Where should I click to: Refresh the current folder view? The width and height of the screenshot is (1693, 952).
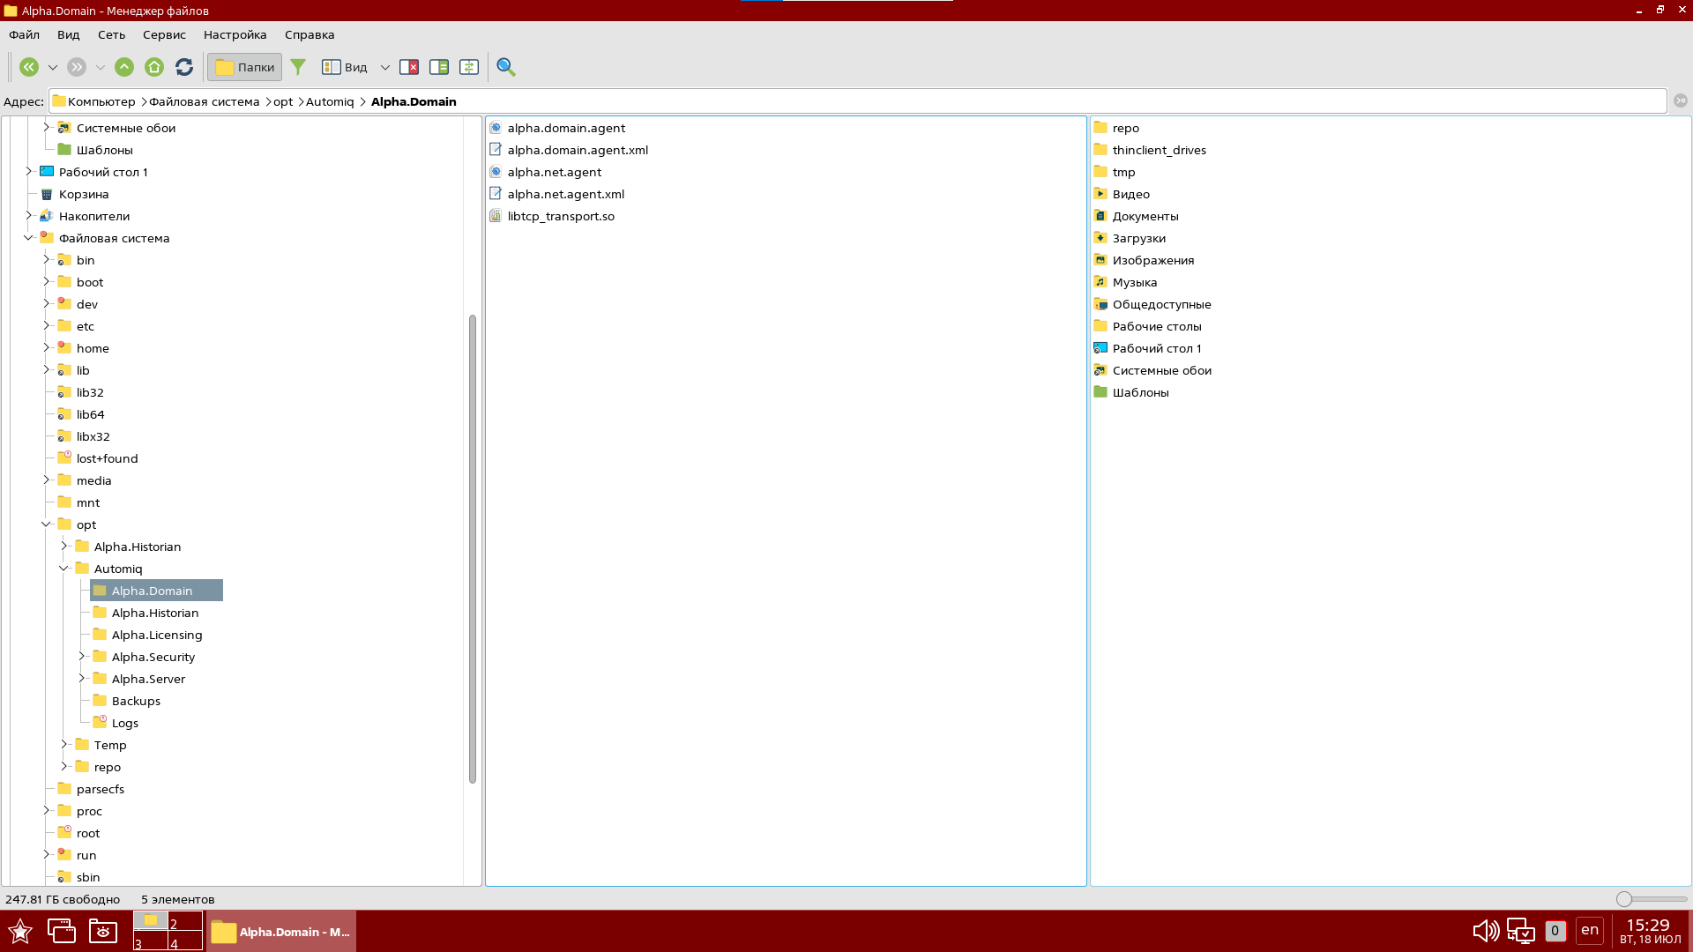[184, 67]
